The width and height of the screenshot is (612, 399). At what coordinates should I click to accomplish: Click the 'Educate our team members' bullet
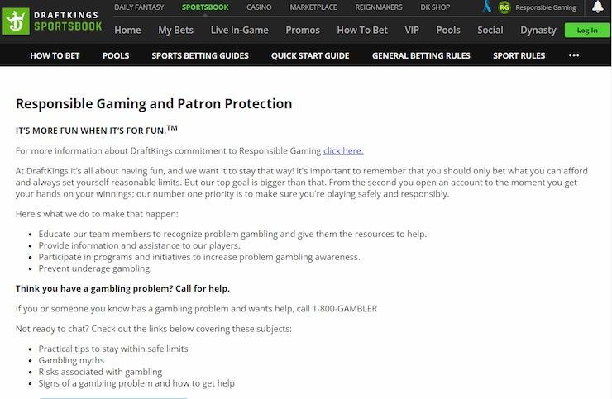tap(232, 234)
